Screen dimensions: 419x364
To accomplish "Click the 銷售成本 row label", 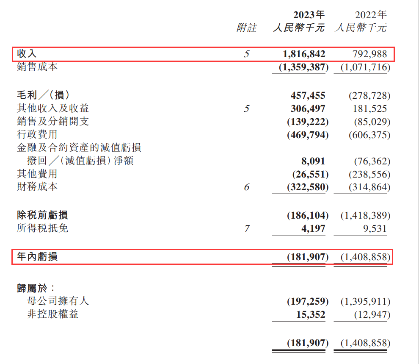I will pos(37,67).
